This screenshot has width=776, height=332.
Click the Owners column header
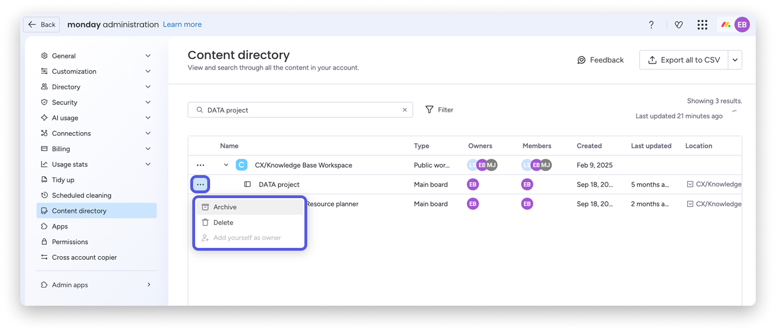click(480, 146)
